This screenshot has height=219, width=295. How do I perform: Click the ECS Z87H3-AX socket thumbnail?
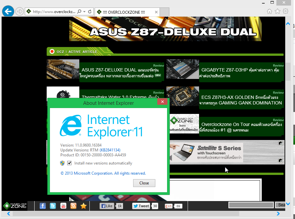click(183, 96)
